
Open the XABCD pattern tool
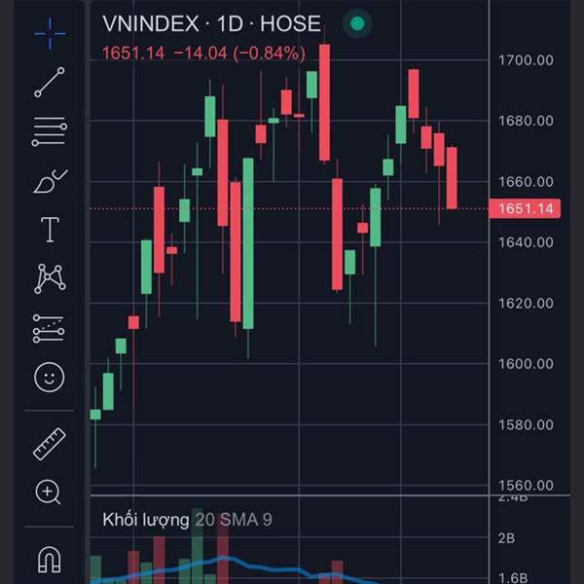[x=50, y=279]
